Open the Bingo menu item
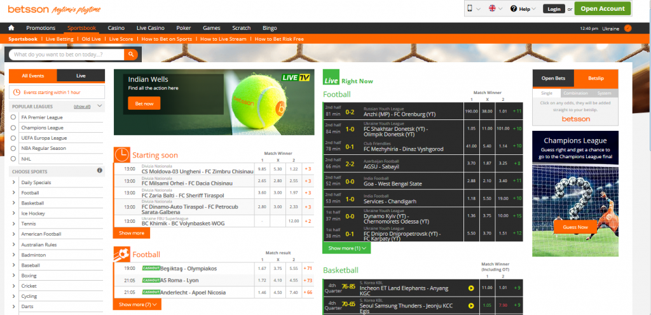The width and height of the screenshot is (651, 315). [270, 28]
